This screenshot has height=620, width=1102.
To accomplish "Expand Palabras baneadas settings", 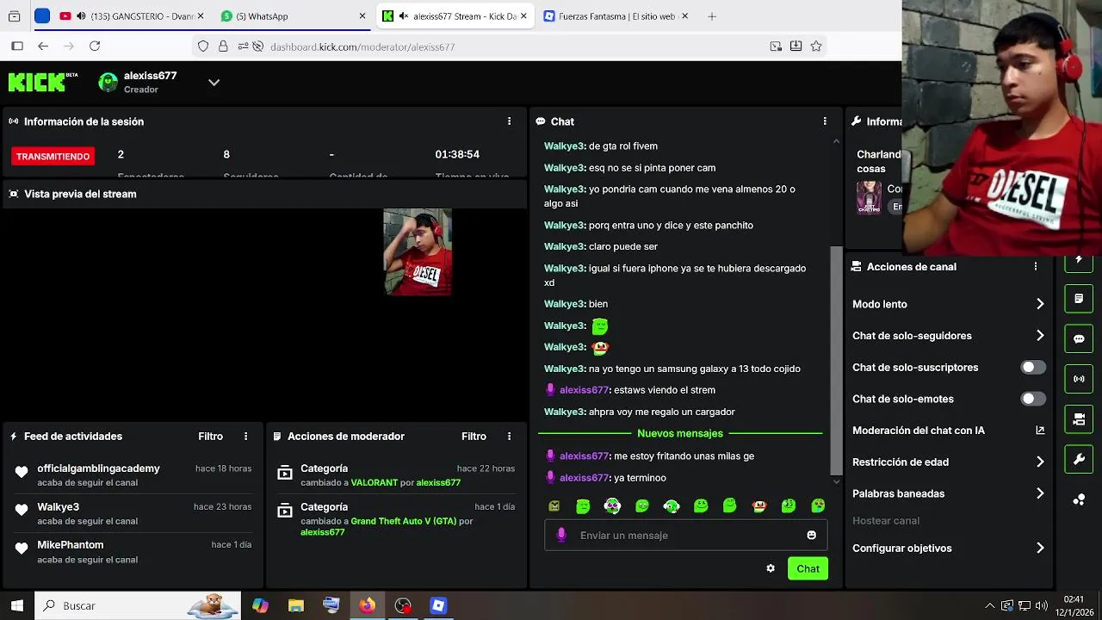I will tap(949, 493).
